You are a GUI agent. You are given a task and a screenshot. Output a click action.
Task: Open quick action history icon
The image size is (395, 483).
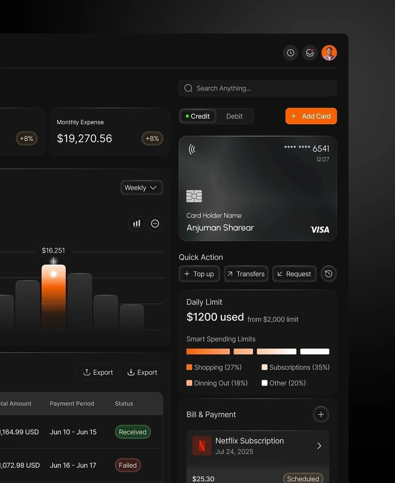point(329,274)
